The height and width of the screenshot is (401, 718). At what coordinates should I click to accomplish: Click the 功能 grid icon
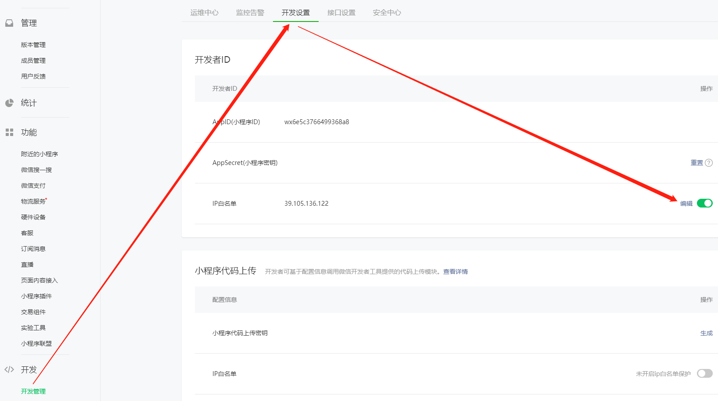point(9,132)
